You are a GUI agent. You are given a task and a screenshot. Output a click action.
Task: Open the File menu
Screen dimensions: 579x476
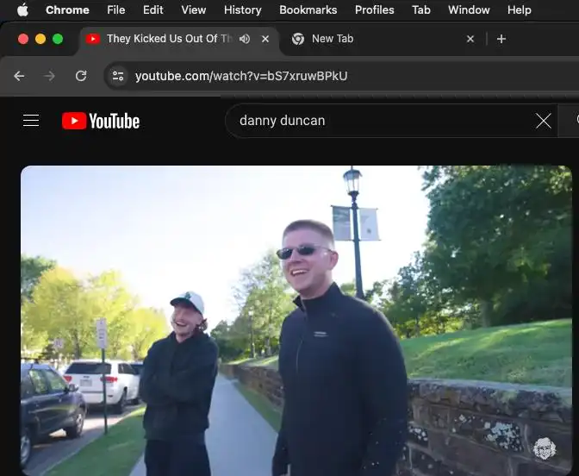click(x=116, y=10)
